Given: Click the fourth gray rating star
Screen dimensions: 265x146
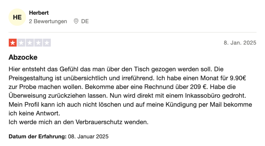Looking at the screenshot, I should point(38,43).
